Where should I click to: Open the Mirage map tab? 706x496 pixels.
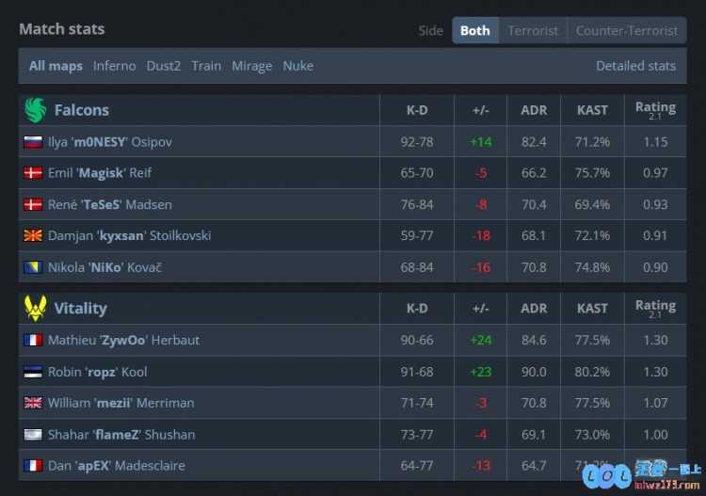pyautogui.click(x=251, y=66)
